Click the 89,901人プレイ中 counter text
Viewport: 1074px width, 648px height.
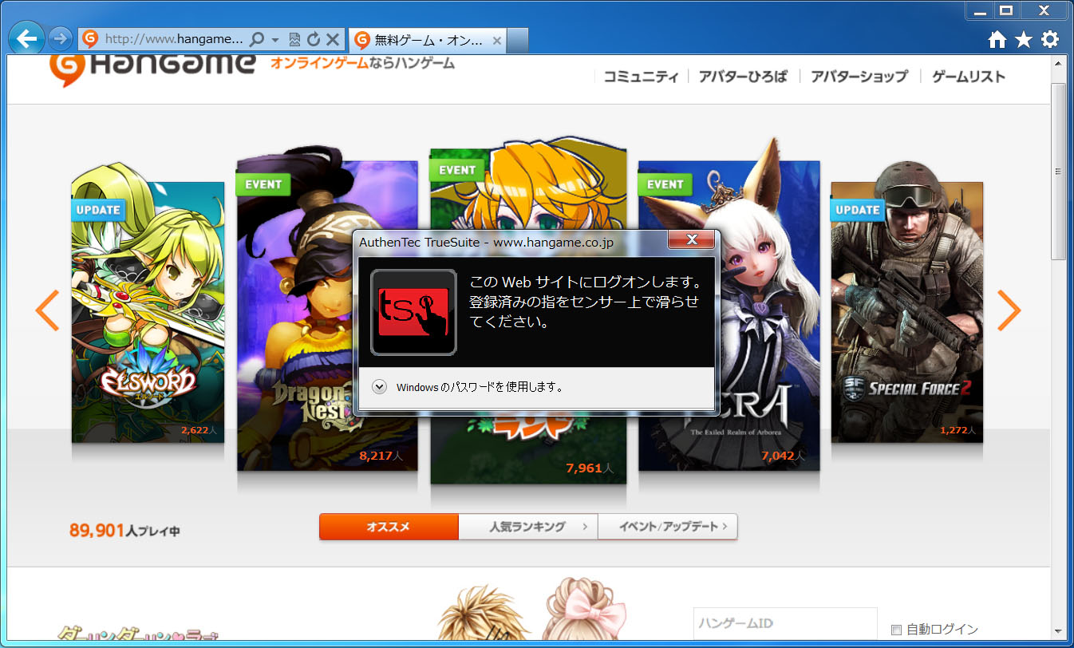124,530
